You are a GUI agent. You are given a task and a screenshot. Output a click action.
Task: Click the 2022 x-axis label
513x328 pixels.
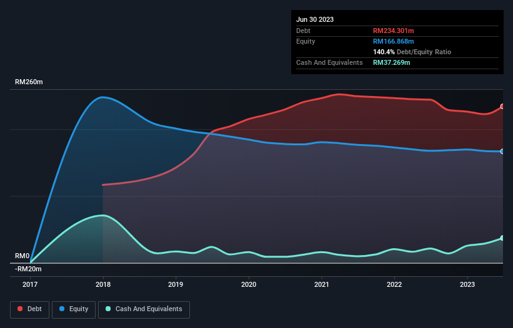pos(394,284)
